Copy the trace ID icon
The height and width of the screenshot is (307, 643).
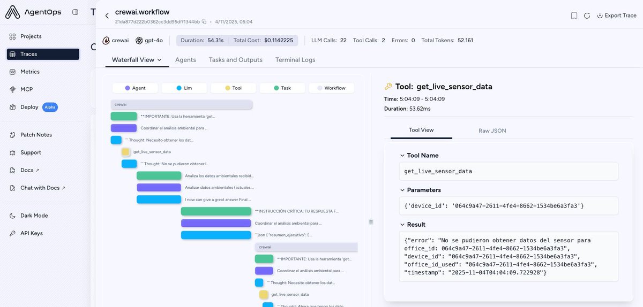pyautogui.click(x=204, y=22)
